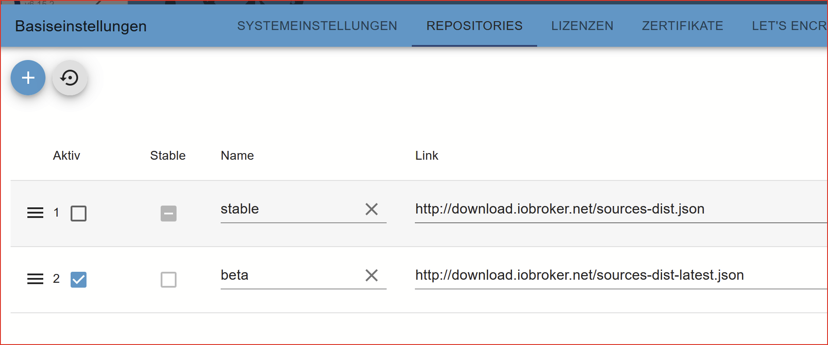The height and width of the screenshot is (345, 828).
Task: Uncheck the Aktiv checkbox for beta repository
Action: (79, 280)
